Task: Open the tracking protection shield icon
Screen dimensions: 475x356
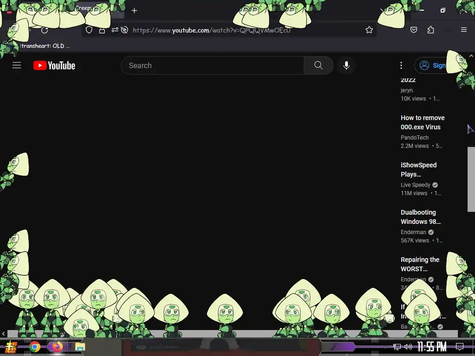Action: click(89, 30)
